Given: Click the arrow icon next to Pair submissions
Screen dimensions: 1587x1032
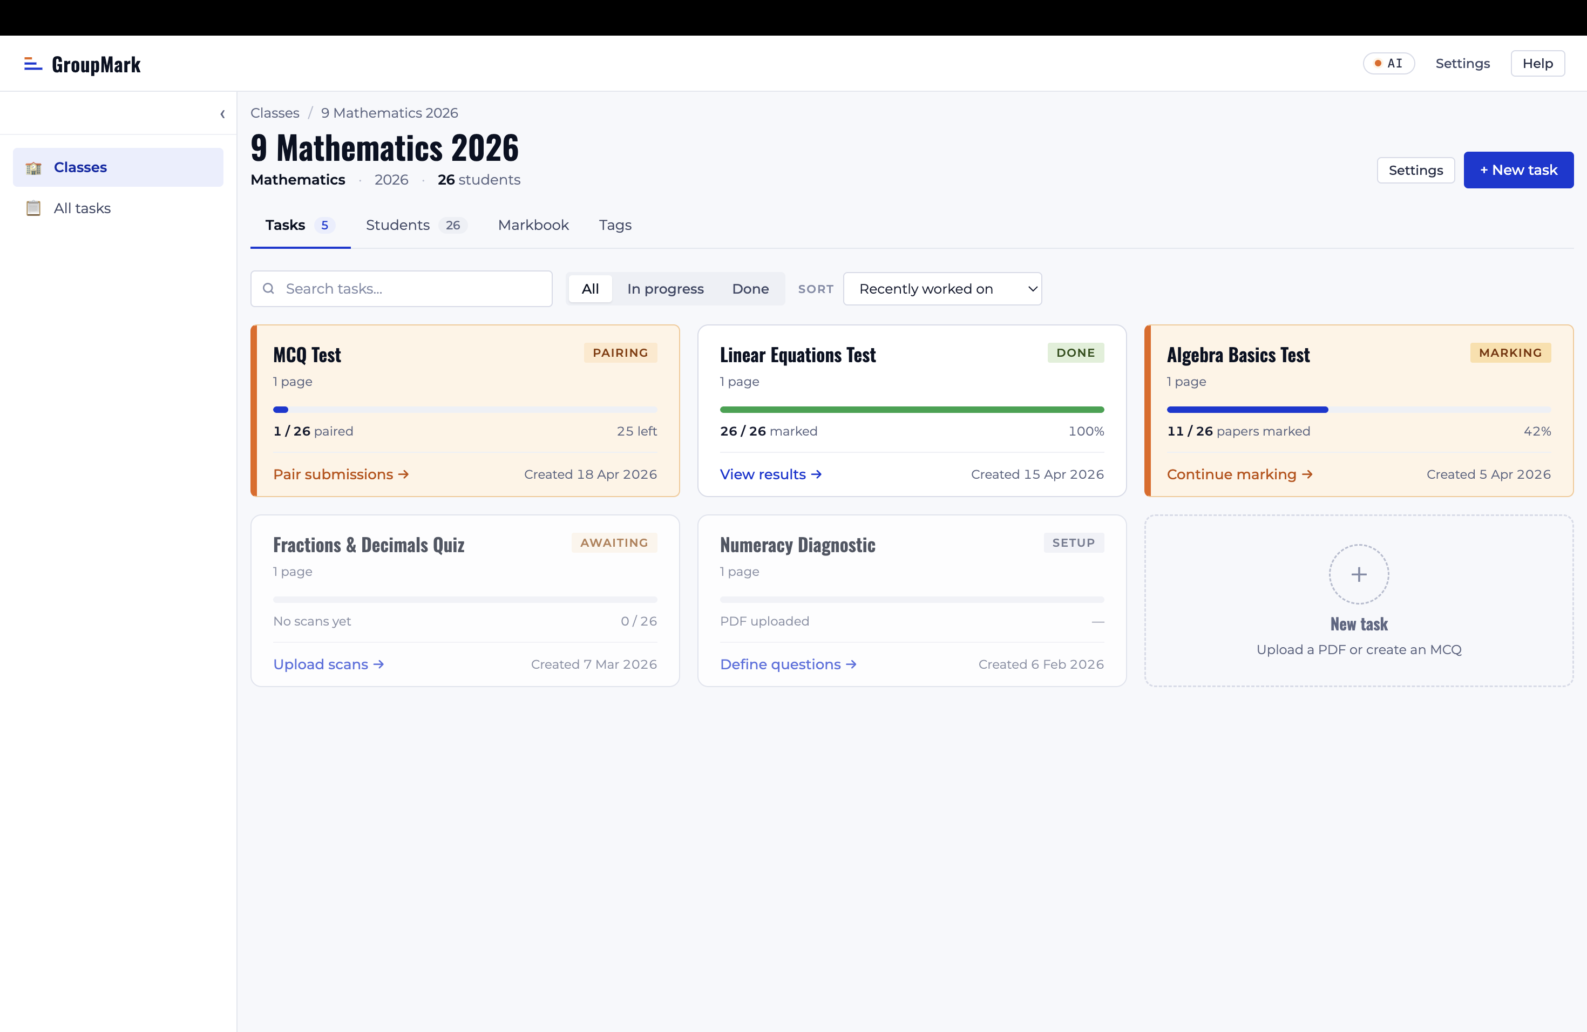Looking at the screenshot, I should pyautogui.click(x=403, y=474).
